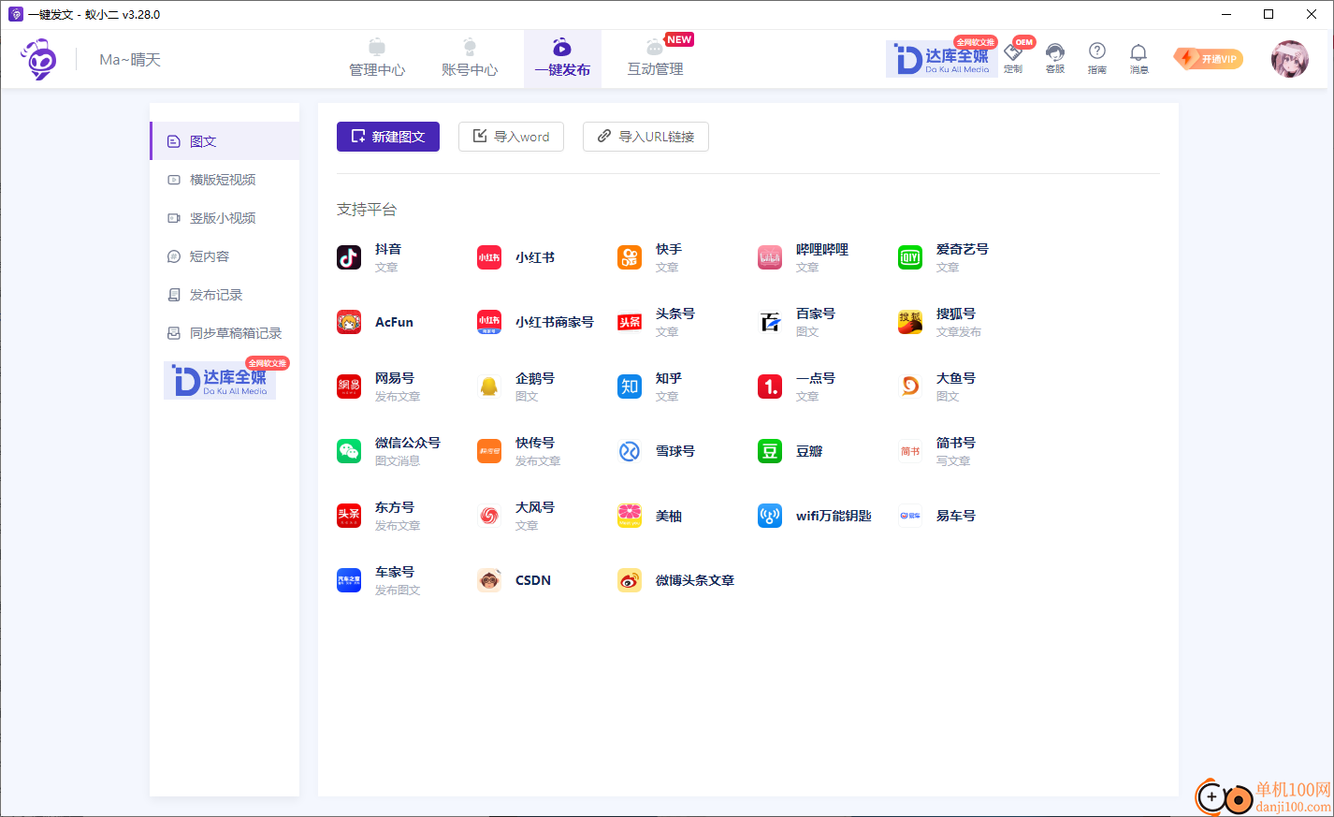
Task: Open the 定制 OEM customization icon
Action: pyautogui.click(x=1014, y=58)
